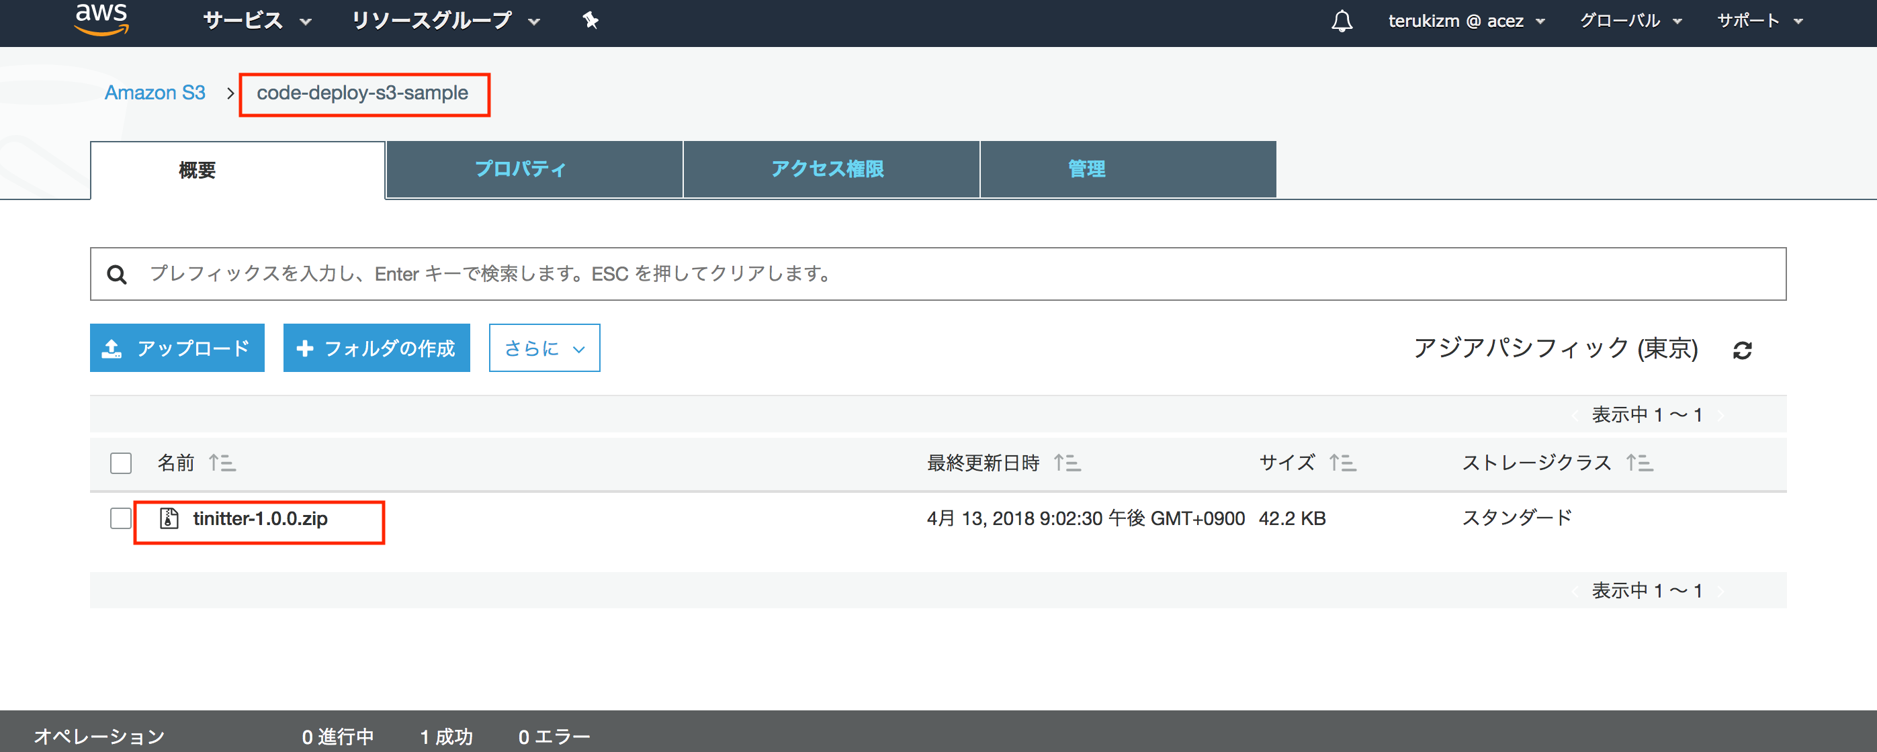Sort by 最終更新日時 using its sort icon
Screen dimensions: 1877x752
(1067, 462)
